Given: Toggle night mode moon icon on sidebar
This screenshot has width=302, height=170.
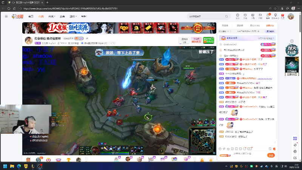Looking at the screenshot, I should [295, 145].
